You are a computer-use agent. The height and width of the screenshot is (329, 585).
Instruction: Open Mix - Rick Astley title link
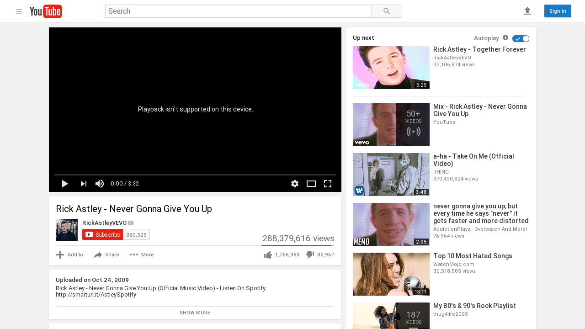pos(480,110)
